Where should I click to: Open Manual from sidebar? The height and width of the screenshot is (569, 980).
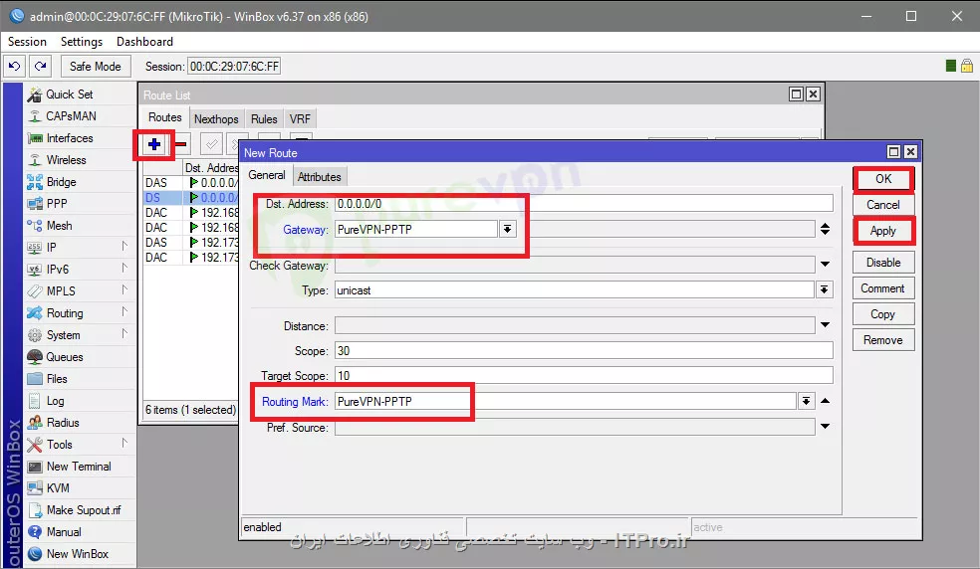pyautogui.click(x=64, y=531)
